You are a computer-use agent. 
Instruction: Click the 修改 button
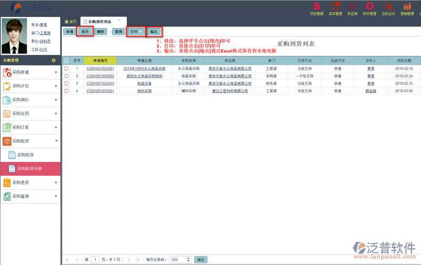pyautogui.click(x=84, y=32)
